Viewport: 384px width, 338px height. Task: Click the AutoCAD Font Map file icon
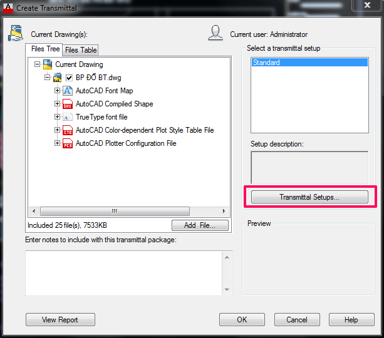tap(68, 91)
